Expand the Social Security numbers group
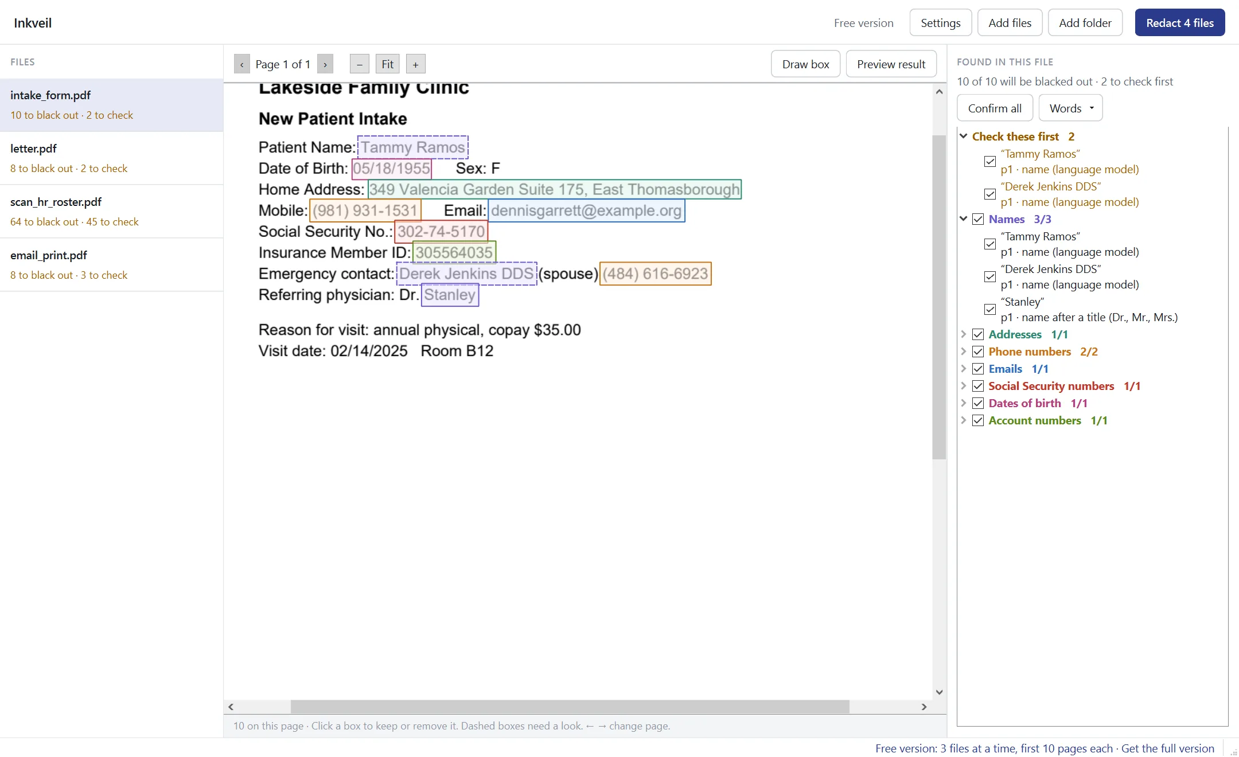 point(964,386)
